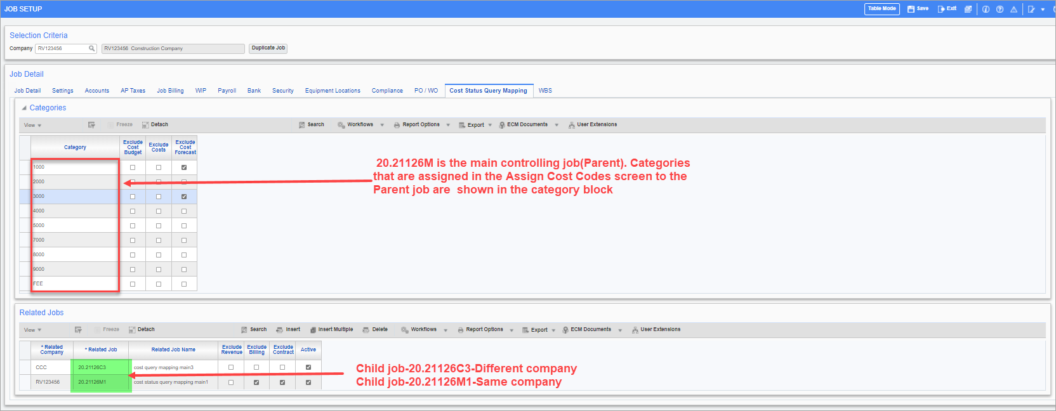Toggle Exclude Costs for category 8000
1056x411 pixels.
pos(159,255)
